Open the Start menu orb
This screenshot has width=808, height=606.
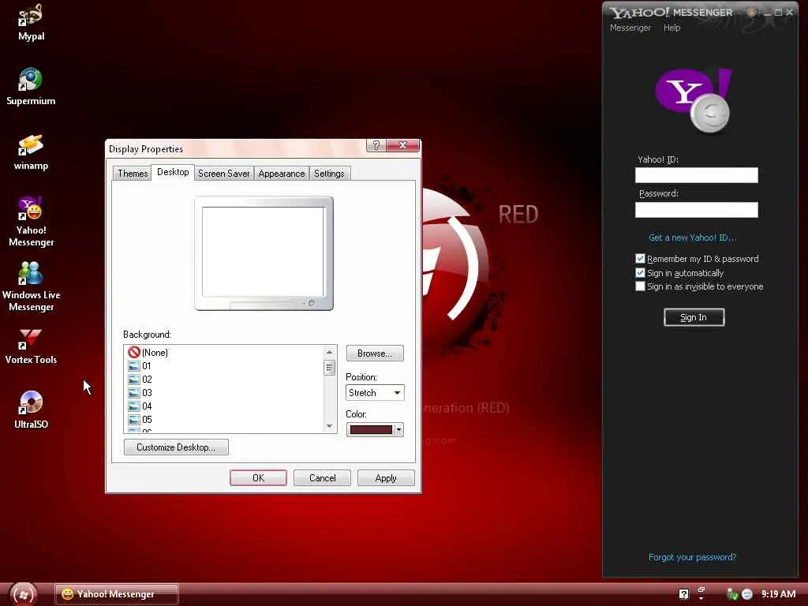tap(23, 594)
